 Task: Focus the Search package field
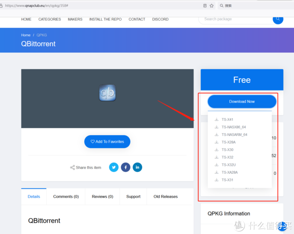point(236,19)
